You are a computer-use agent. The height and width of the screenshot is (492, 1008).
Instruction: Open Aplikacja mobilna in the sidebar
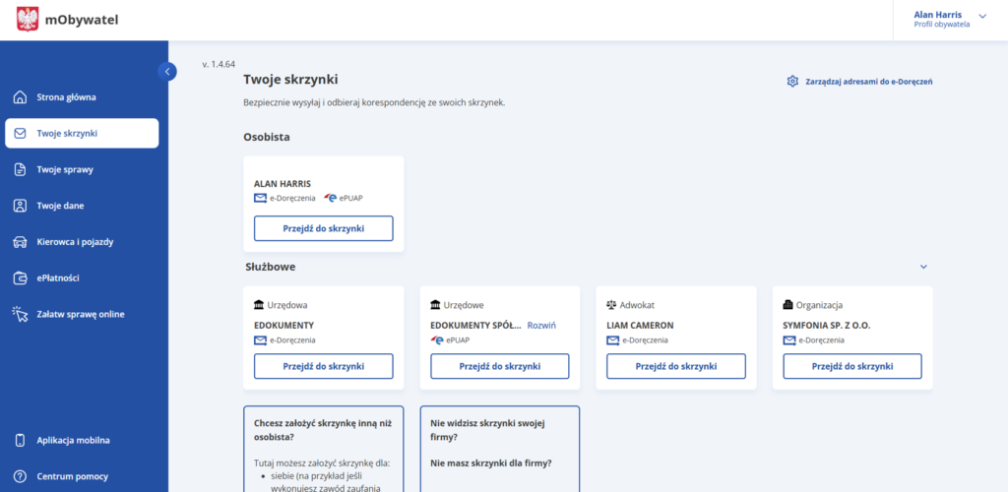click(x=82, y=441)
